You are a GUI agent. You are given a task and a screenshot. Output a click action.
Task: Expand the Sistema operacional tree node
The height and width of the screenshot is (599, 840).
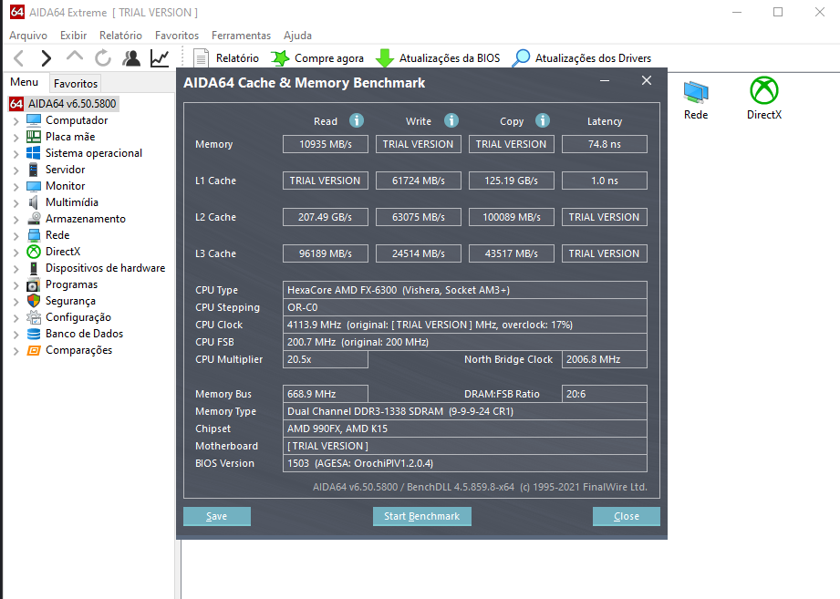[16, 154]
